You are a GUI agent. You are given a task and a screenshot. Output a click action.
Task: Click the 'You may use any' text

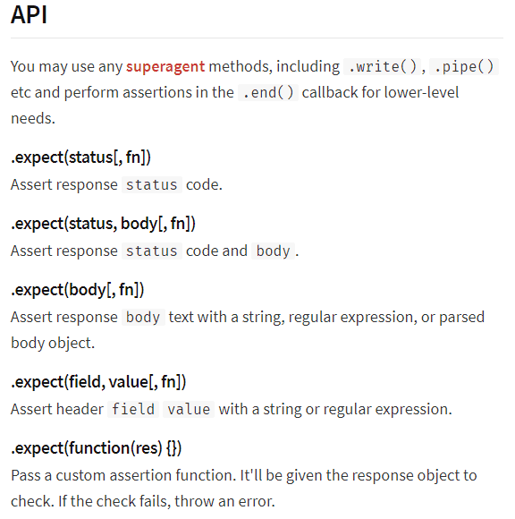[66, 66]
